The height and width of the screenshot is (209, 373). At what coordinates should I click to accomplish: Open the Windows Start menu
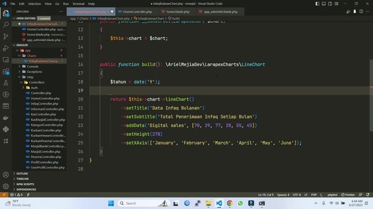[111, 203]
